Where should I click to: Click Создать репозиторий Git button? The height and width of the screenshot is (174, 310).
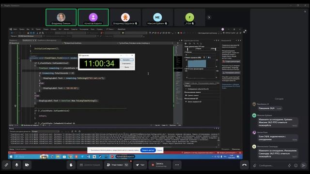(231, 61)
